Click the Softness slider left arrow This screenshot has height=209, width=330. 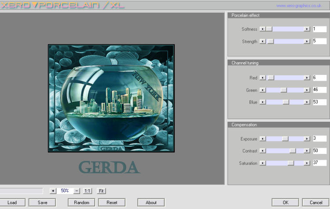(x=262, y=29)
